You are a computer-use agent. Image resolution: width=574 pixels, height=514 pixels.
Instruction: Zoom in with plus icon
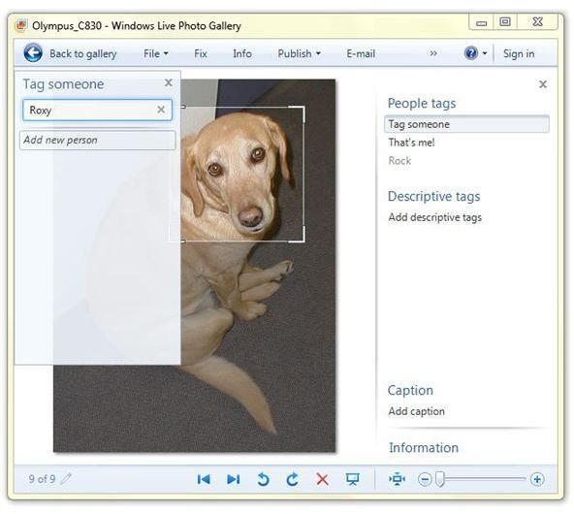pyautogui.click(x=537, y=479)
